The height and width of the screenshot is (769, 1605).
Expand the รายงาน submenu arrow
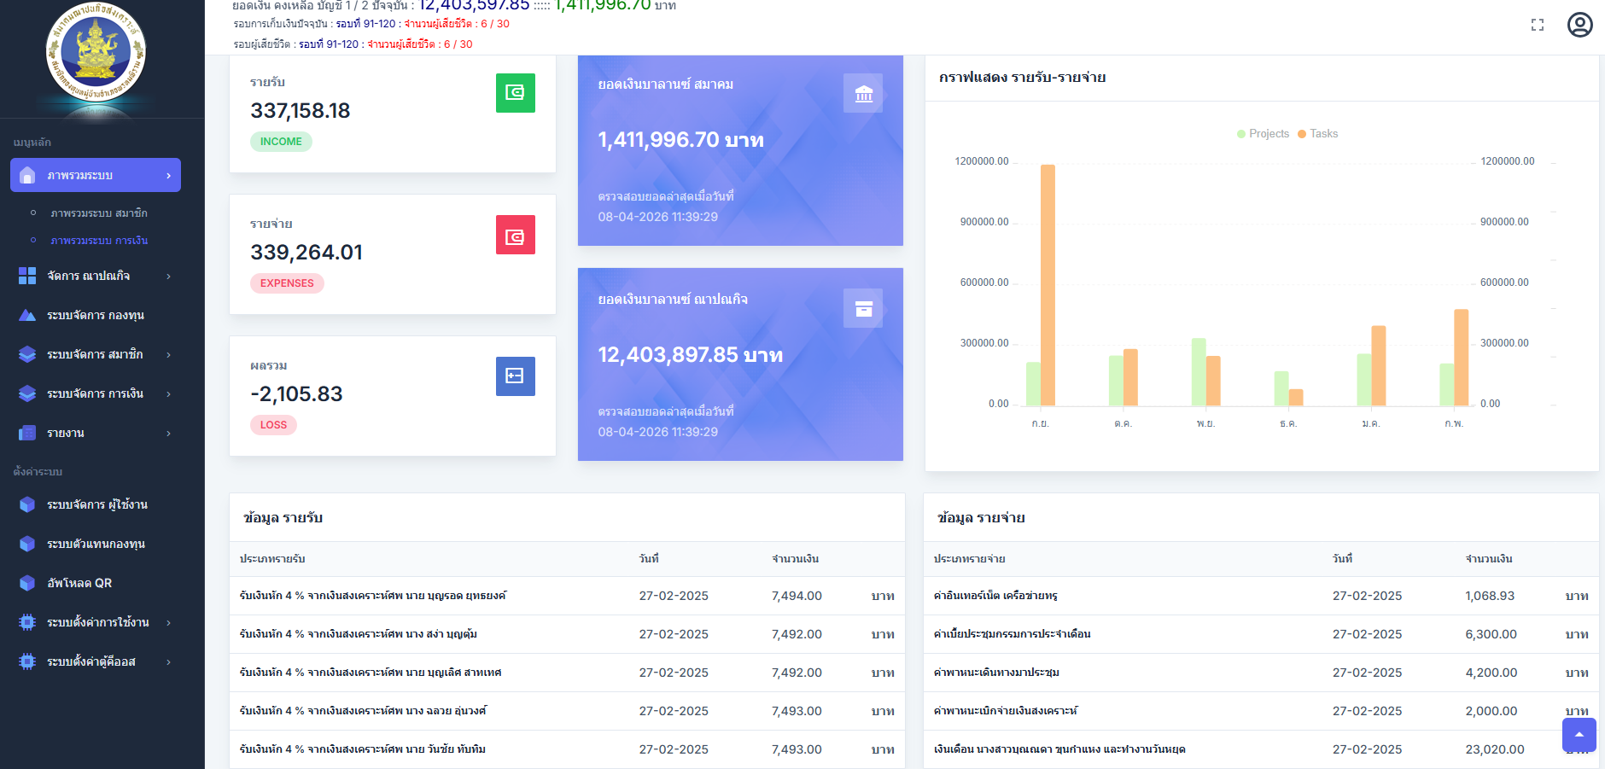tap(168, 433)
